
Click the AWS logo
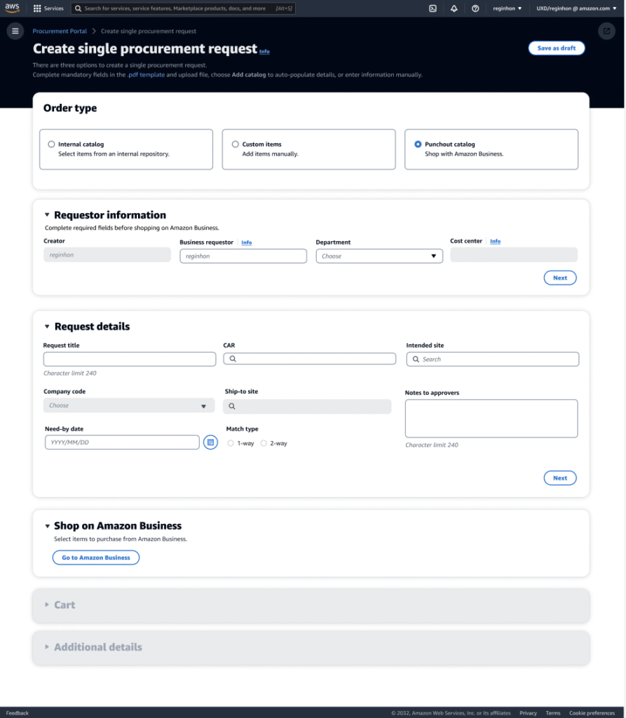tap(12, 8)
